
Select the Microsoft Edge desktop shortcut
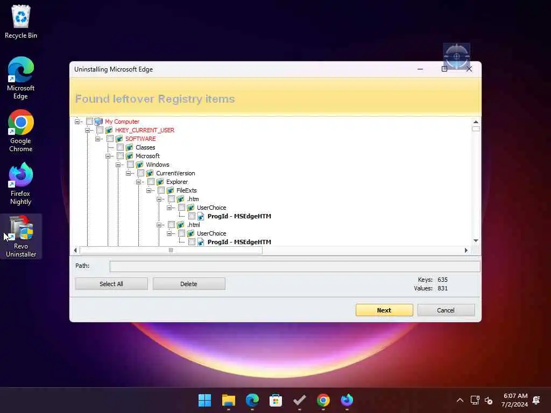(x=21, y=78)
